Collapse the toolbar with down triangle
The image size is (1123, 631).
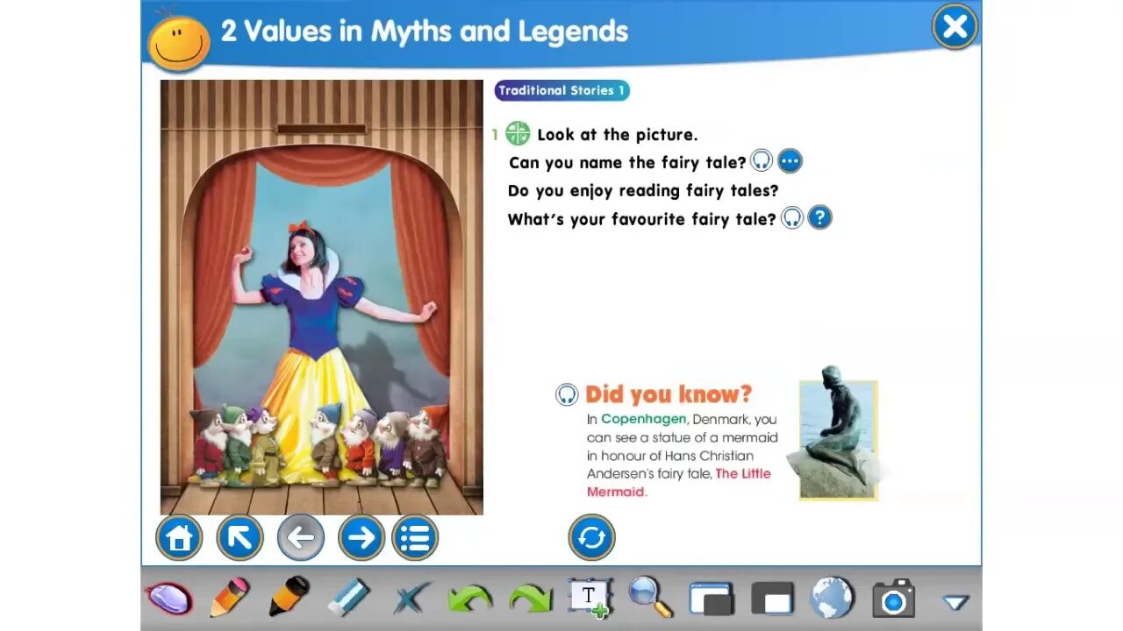[955, 602]
